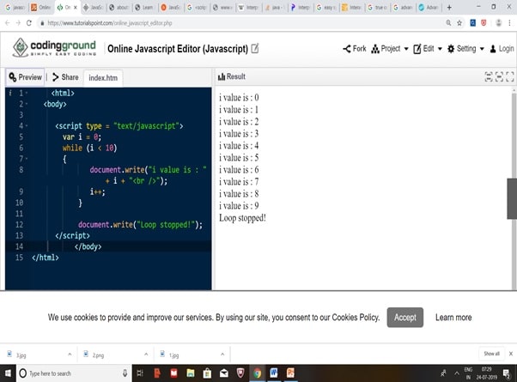Open McAfee shield taskbar icon
517x382 pixels.
[240, 373]
